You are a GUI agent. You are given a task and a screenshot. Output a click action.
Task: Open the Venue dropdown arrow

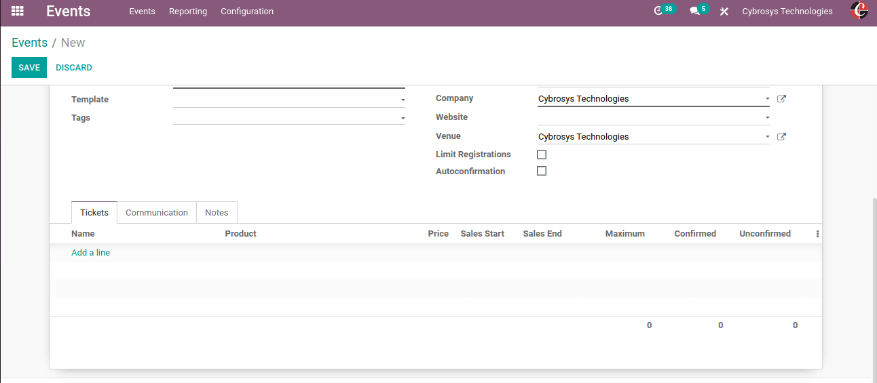(x=767, y=137)
